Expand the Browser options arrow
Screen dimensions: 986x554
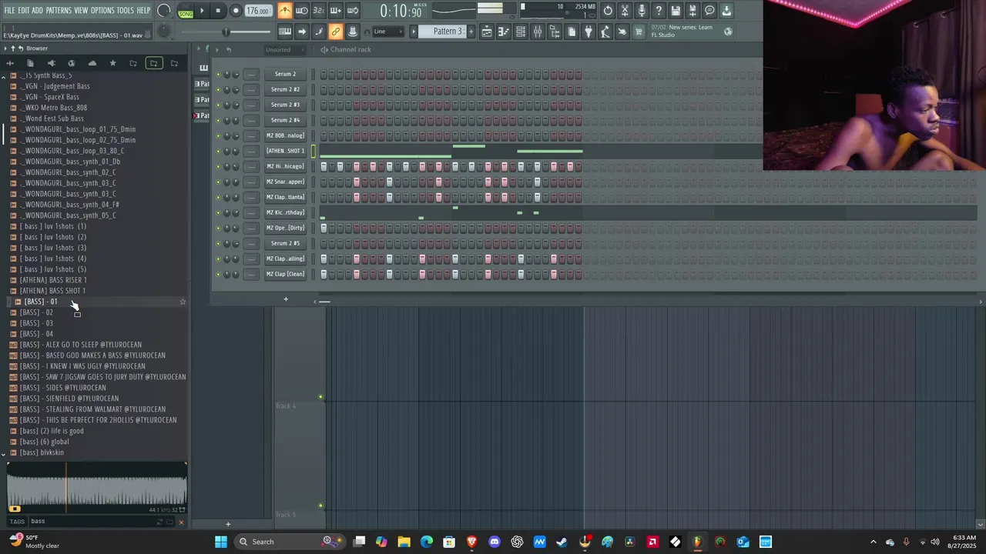(x=5, y=48)
